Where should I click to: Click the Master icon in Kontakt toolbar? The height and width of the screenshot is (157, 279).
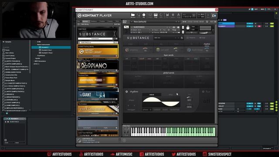point(138,16)
